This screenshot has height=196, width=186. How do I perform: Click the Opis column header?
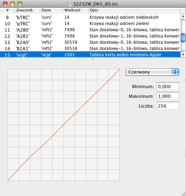click(x=134, y=10)
